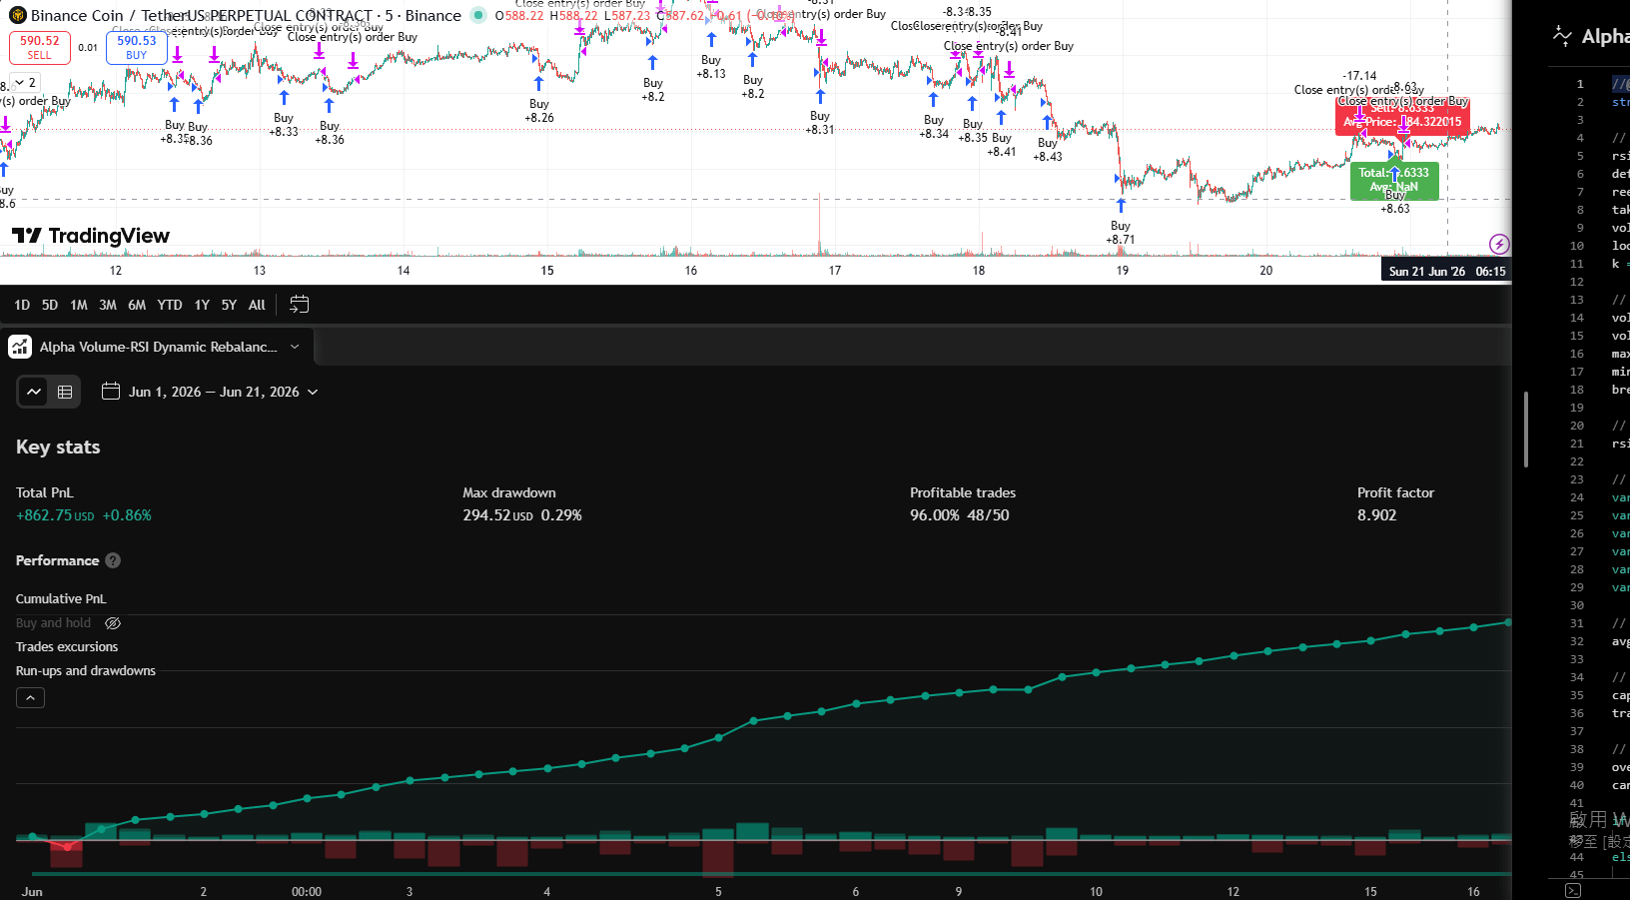Click the red Sell Avg Price label
The width and height of the screenshot is (1630, 900).
point(1402,116)
